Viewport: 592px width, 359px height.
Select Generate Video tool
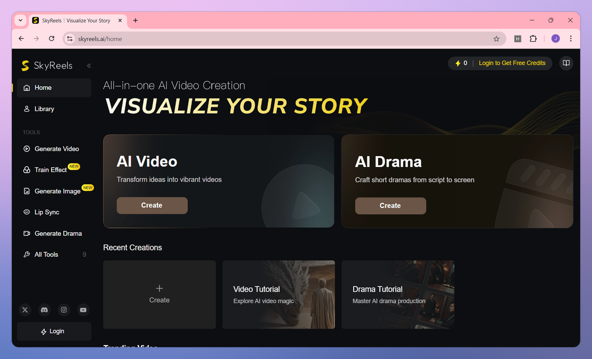pyautogui.click(x=54, y=149)
